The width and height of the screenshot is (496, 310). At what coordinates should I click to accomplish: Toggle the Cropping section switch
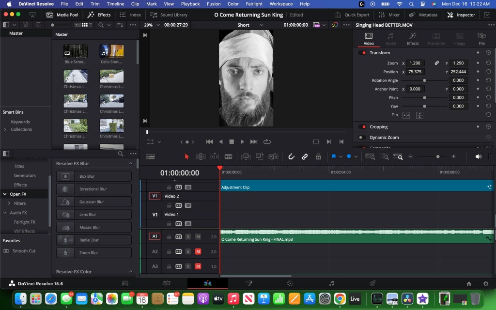point(362,127)
